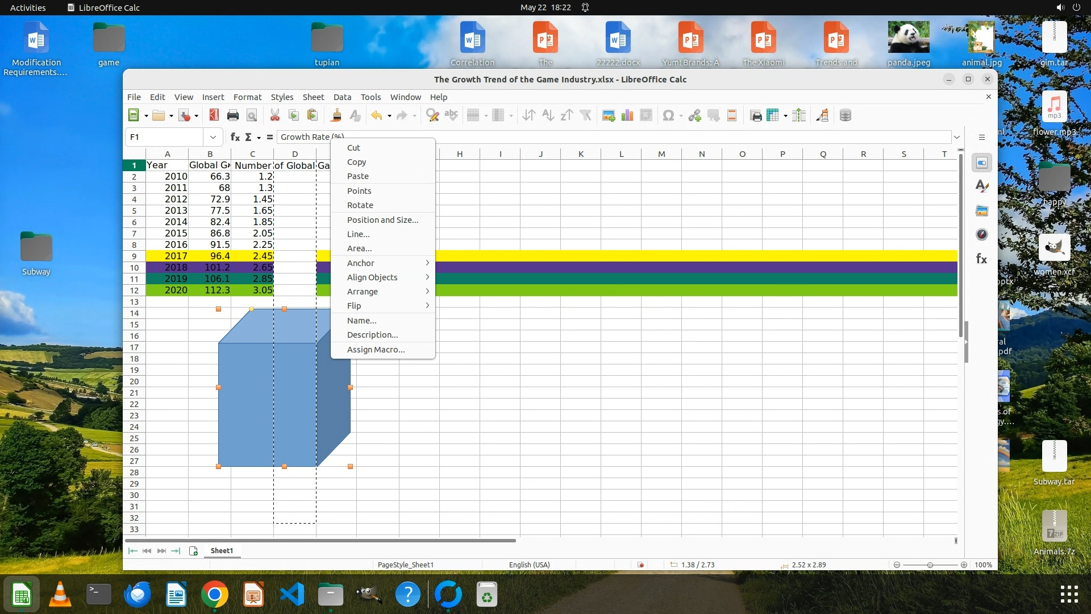Image resolution: width=1091 pixels, height=614 pixels.
Task: Click the Export as PDF icon
Action: click(214, 116)
